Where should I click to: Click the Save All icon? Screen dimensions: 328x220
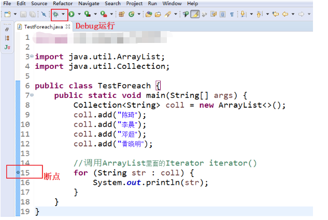pyautogui.click(x=33, y=14)
